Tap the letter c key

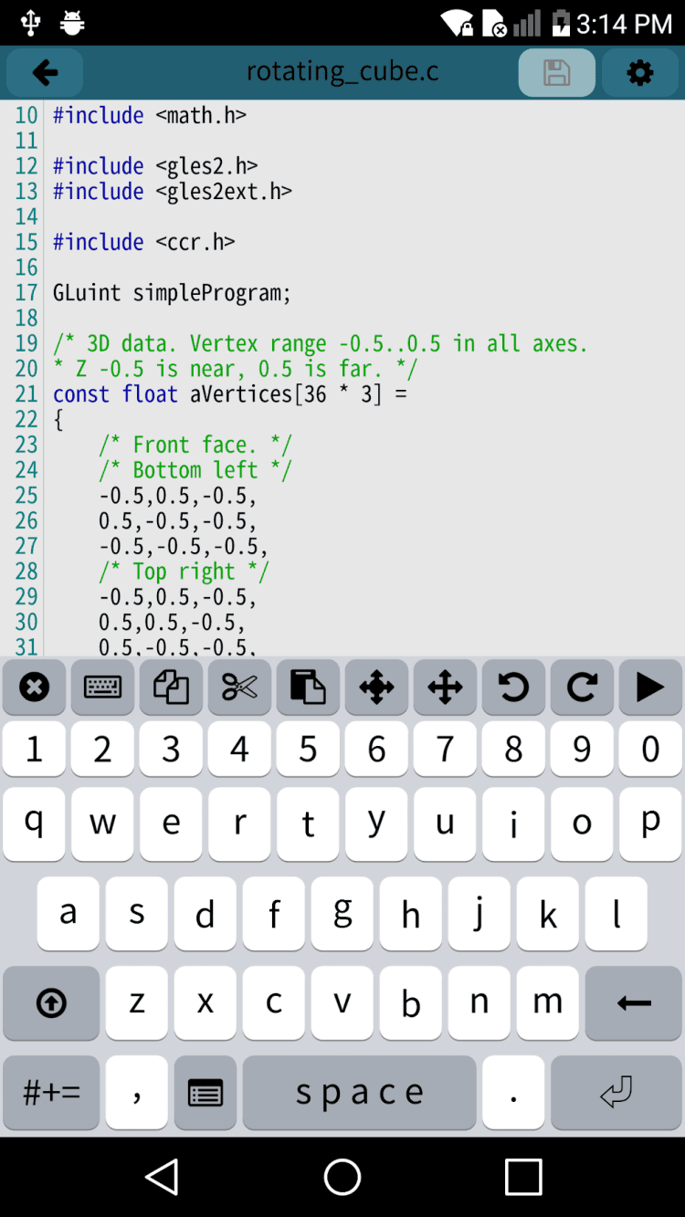tap(274, 1003)
